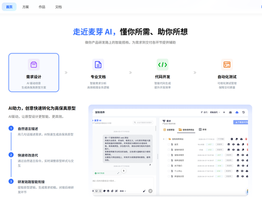Click the 新增 tab in the preview
The image size is (262, 197).
tap(203, 130)
